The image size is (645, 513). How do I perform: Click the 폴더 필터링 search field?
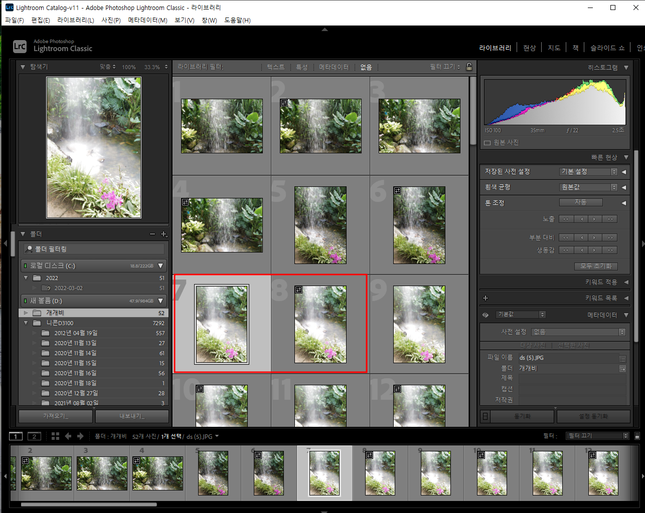[94, 249]
